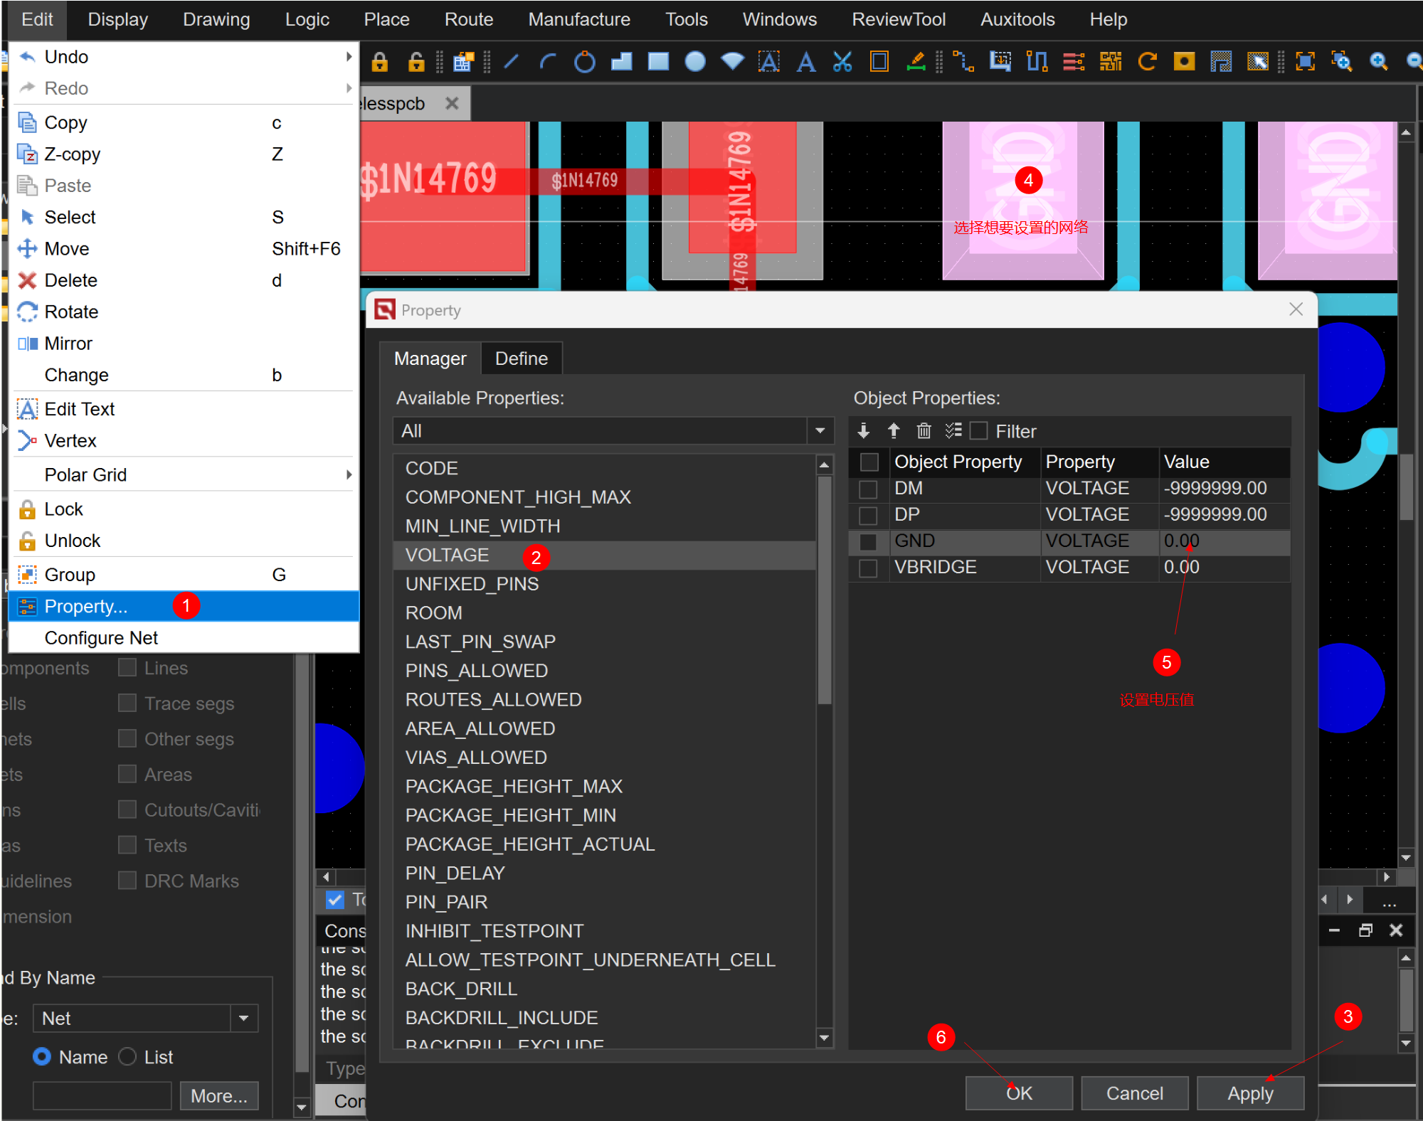The width and height of the screenshot is (1423, 1121).
Task: Click the closed padlock lock toolbar icon
Action: point(379,63)
